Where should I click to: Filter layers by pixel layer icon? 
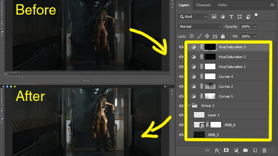(214, 17)
